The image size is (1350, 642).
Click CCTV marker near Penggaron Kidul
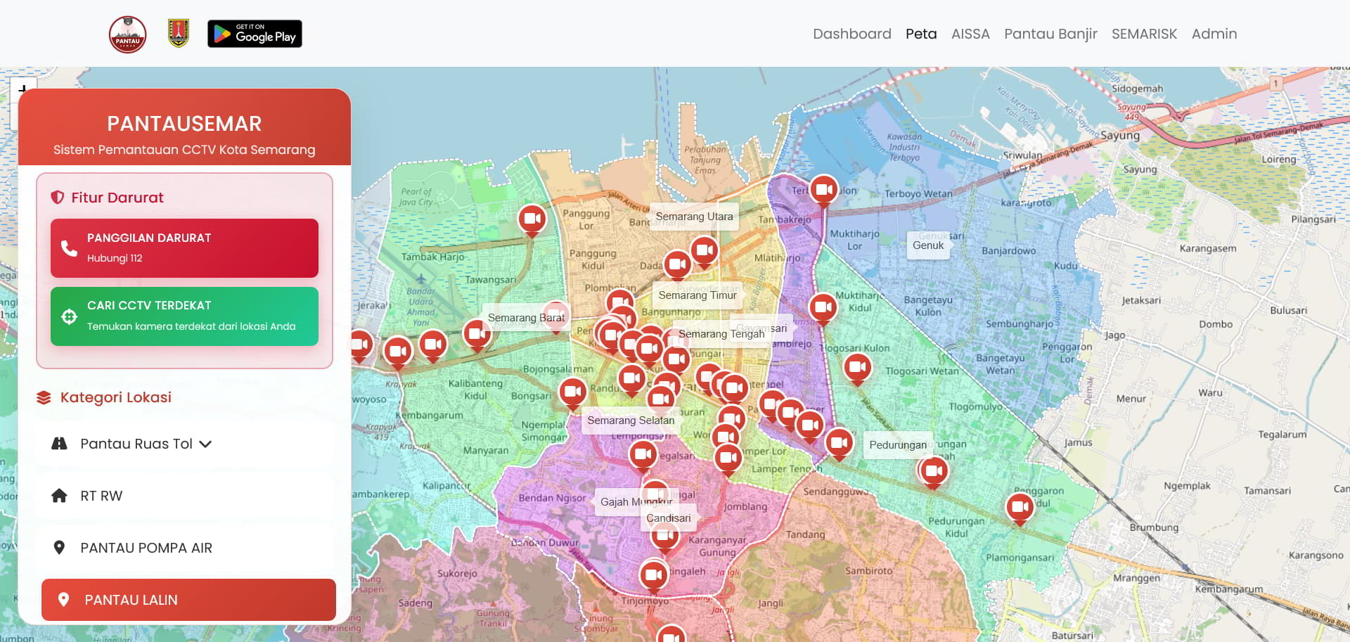coord(1020,506)
